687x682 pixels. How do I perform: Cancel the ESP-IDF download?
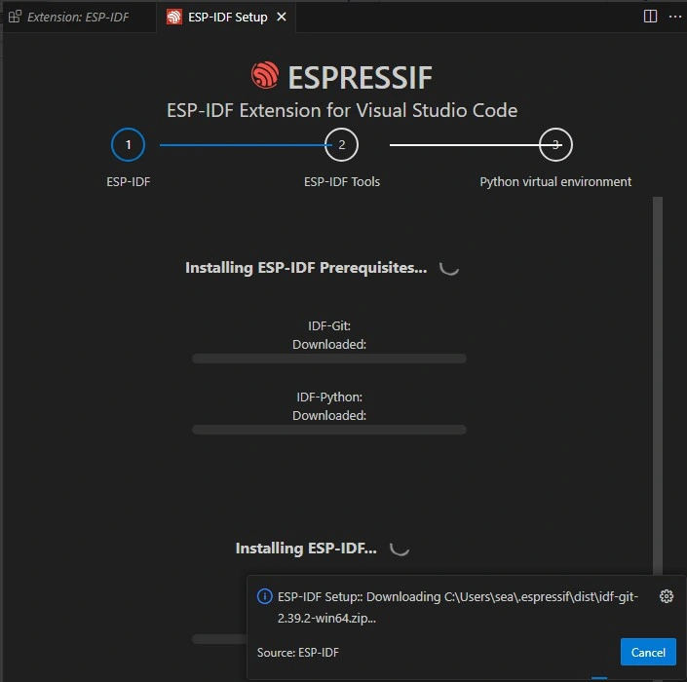point(648,652)
